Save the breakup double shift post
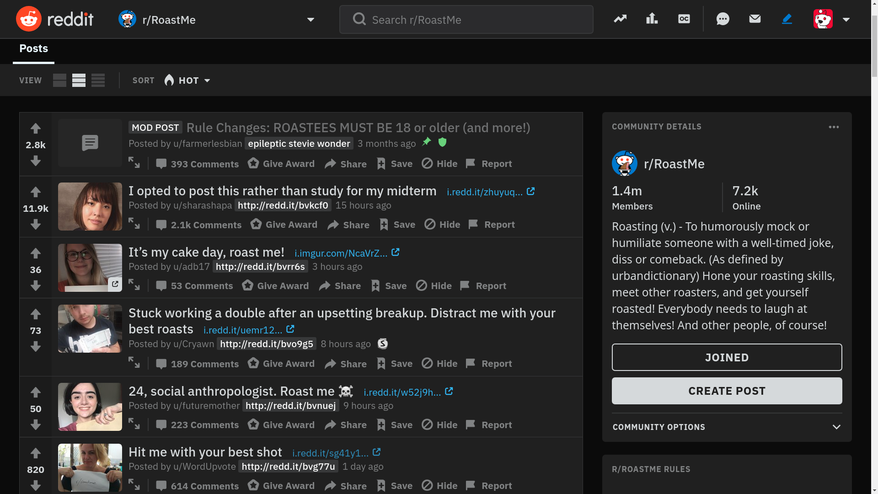 pyautogui.click(x=394, y=364)
